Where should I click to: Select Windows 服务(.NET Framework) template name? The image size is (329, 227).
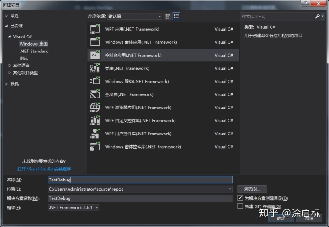tap(137, 81)
